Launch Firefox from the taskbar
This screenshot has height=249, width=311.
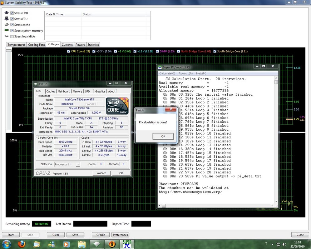[x=22, y=244]
